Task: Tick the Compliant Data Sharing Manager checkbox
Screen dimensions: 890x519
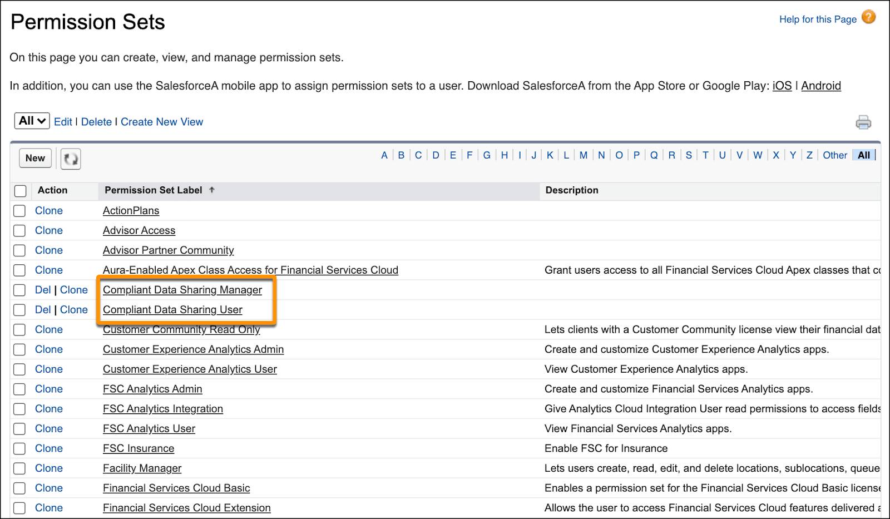Action: pyautogui.click(x=19, y=290)
